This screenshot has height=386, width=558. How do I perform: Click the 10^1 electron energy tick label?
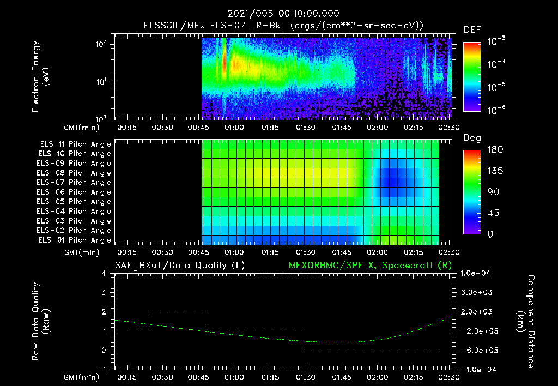(101, 82)
